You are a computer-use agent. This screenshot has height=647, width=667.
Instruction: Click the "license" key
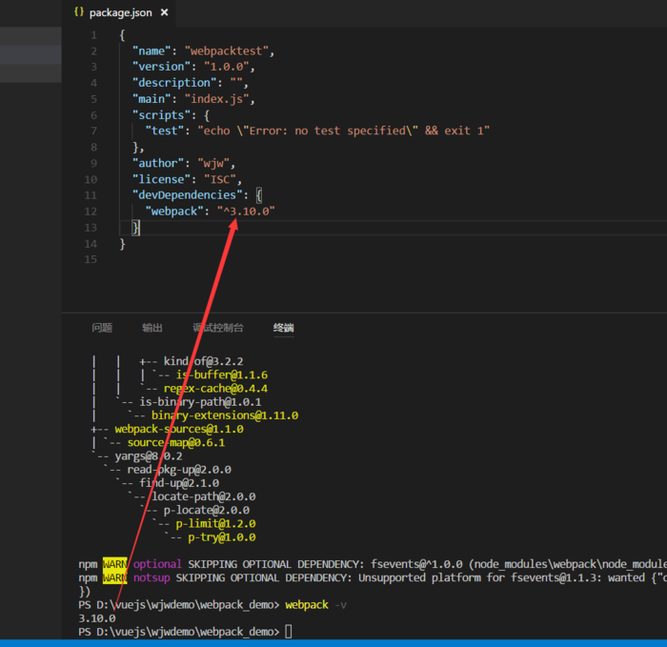[x=161, y=179]
